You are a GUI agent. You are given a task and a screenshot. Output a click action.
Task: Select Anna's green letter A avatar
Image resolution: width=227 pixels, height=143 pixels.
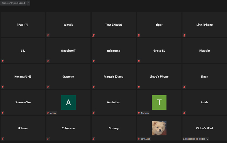click(x=68, y=102)
